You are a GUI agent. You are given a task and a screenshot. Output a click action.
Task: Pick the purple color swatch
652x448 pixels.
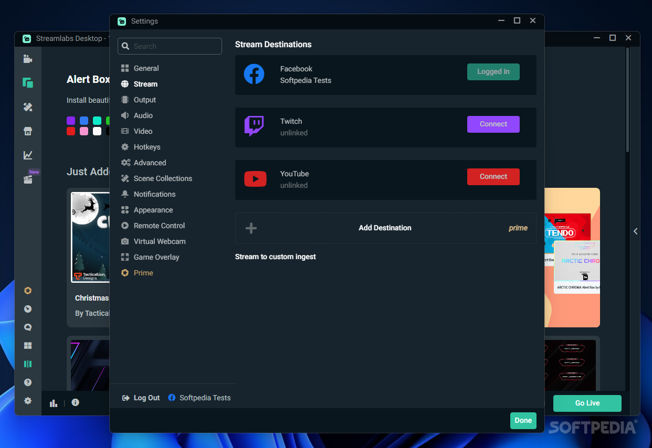[71, 121]
